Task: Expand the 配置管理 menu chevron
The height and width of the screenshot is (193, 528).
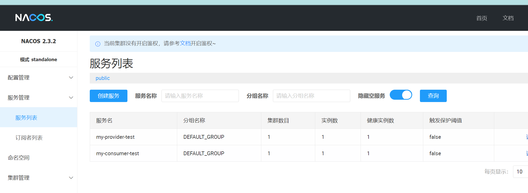Action: tap(71, 77)
